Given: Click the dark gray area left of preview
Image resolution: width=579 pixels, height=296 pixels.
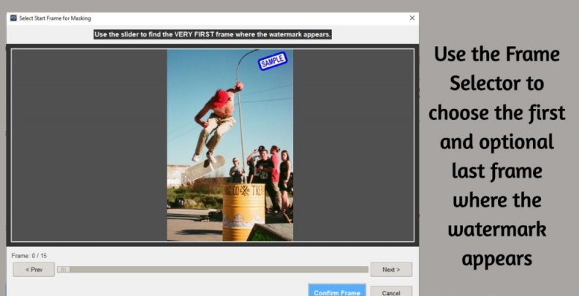Looking at the screenshot, I should click(88, 145).
